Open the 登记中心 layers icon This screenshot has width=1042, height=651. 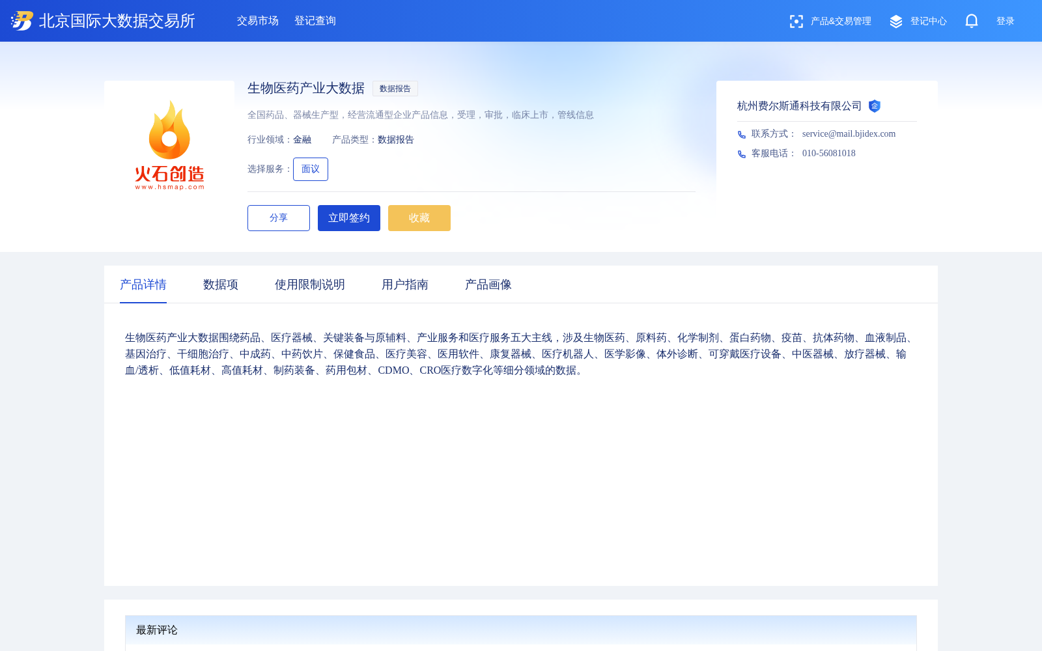(x=896, y=21)
